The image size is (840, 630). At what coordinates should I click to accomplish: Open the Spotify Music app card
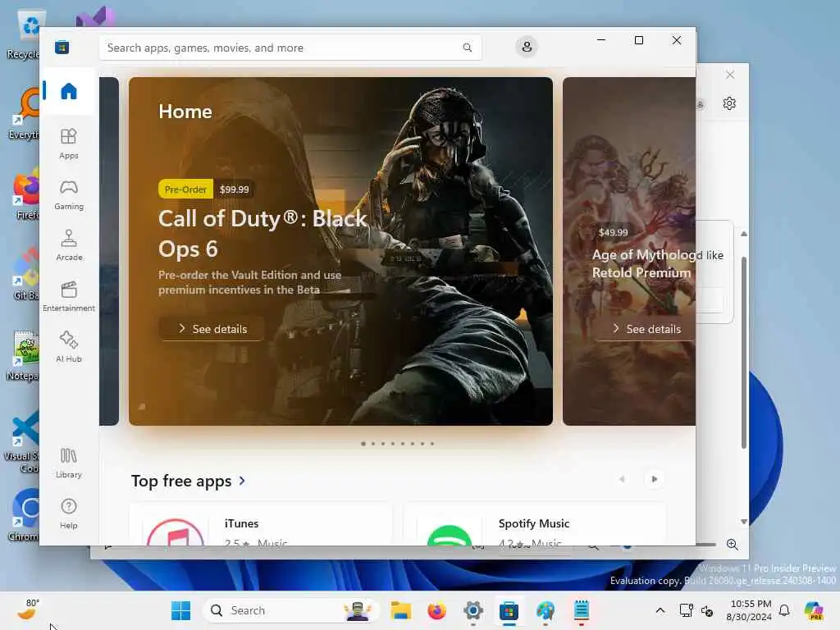point(535,524)
